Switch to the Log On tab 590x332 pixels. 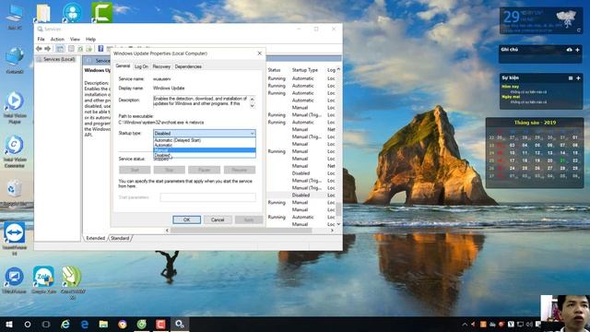[x=141, y=66]
